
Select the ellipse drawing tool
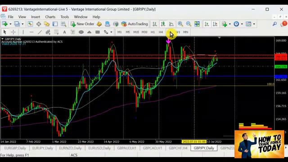[81, 32]
